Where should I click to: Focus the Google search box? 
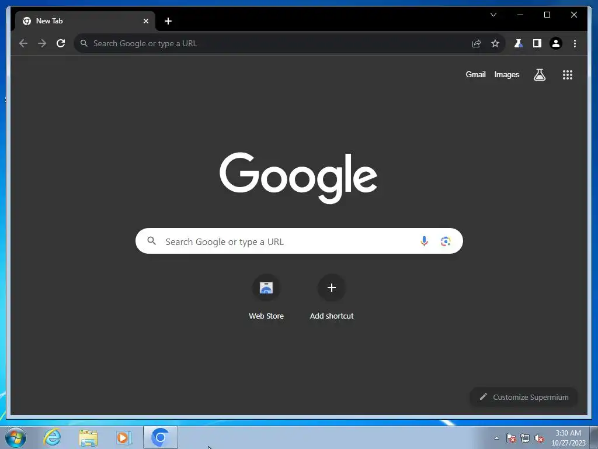(x=299, y=241)
